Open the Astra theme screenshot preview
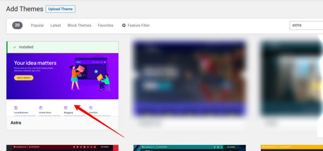The height and width of the screenshot is (151, 323). point(62,85)
